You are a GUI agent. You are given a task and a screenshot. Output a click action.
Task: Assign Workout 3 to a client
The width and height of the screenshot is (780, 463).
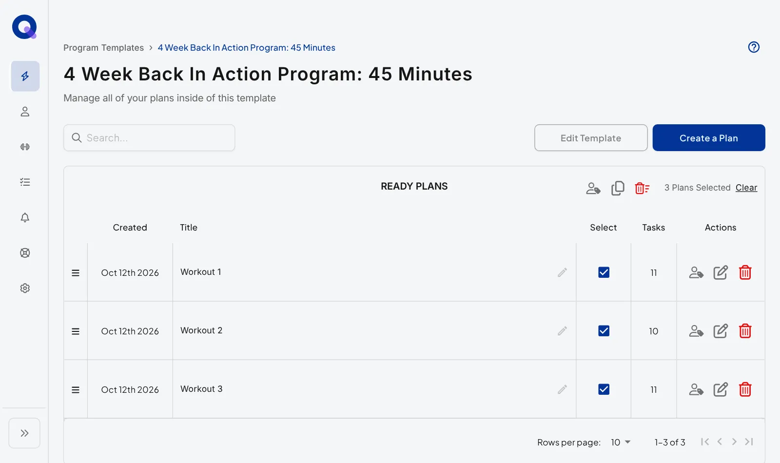[696, 389]
